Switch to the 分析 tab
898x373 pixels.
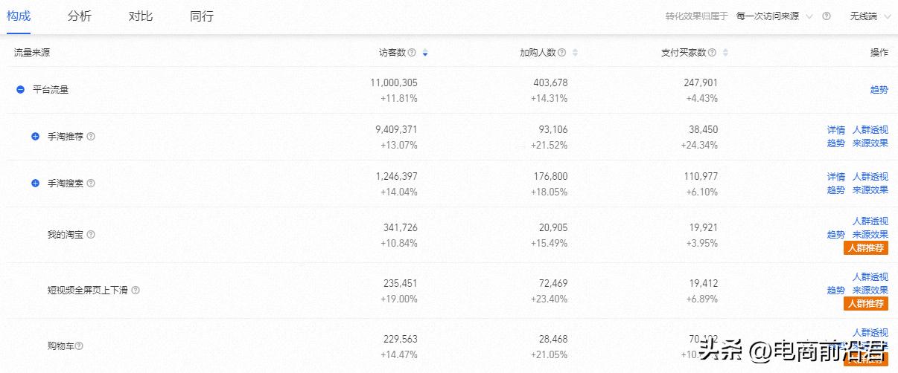[x=79, y=16]
